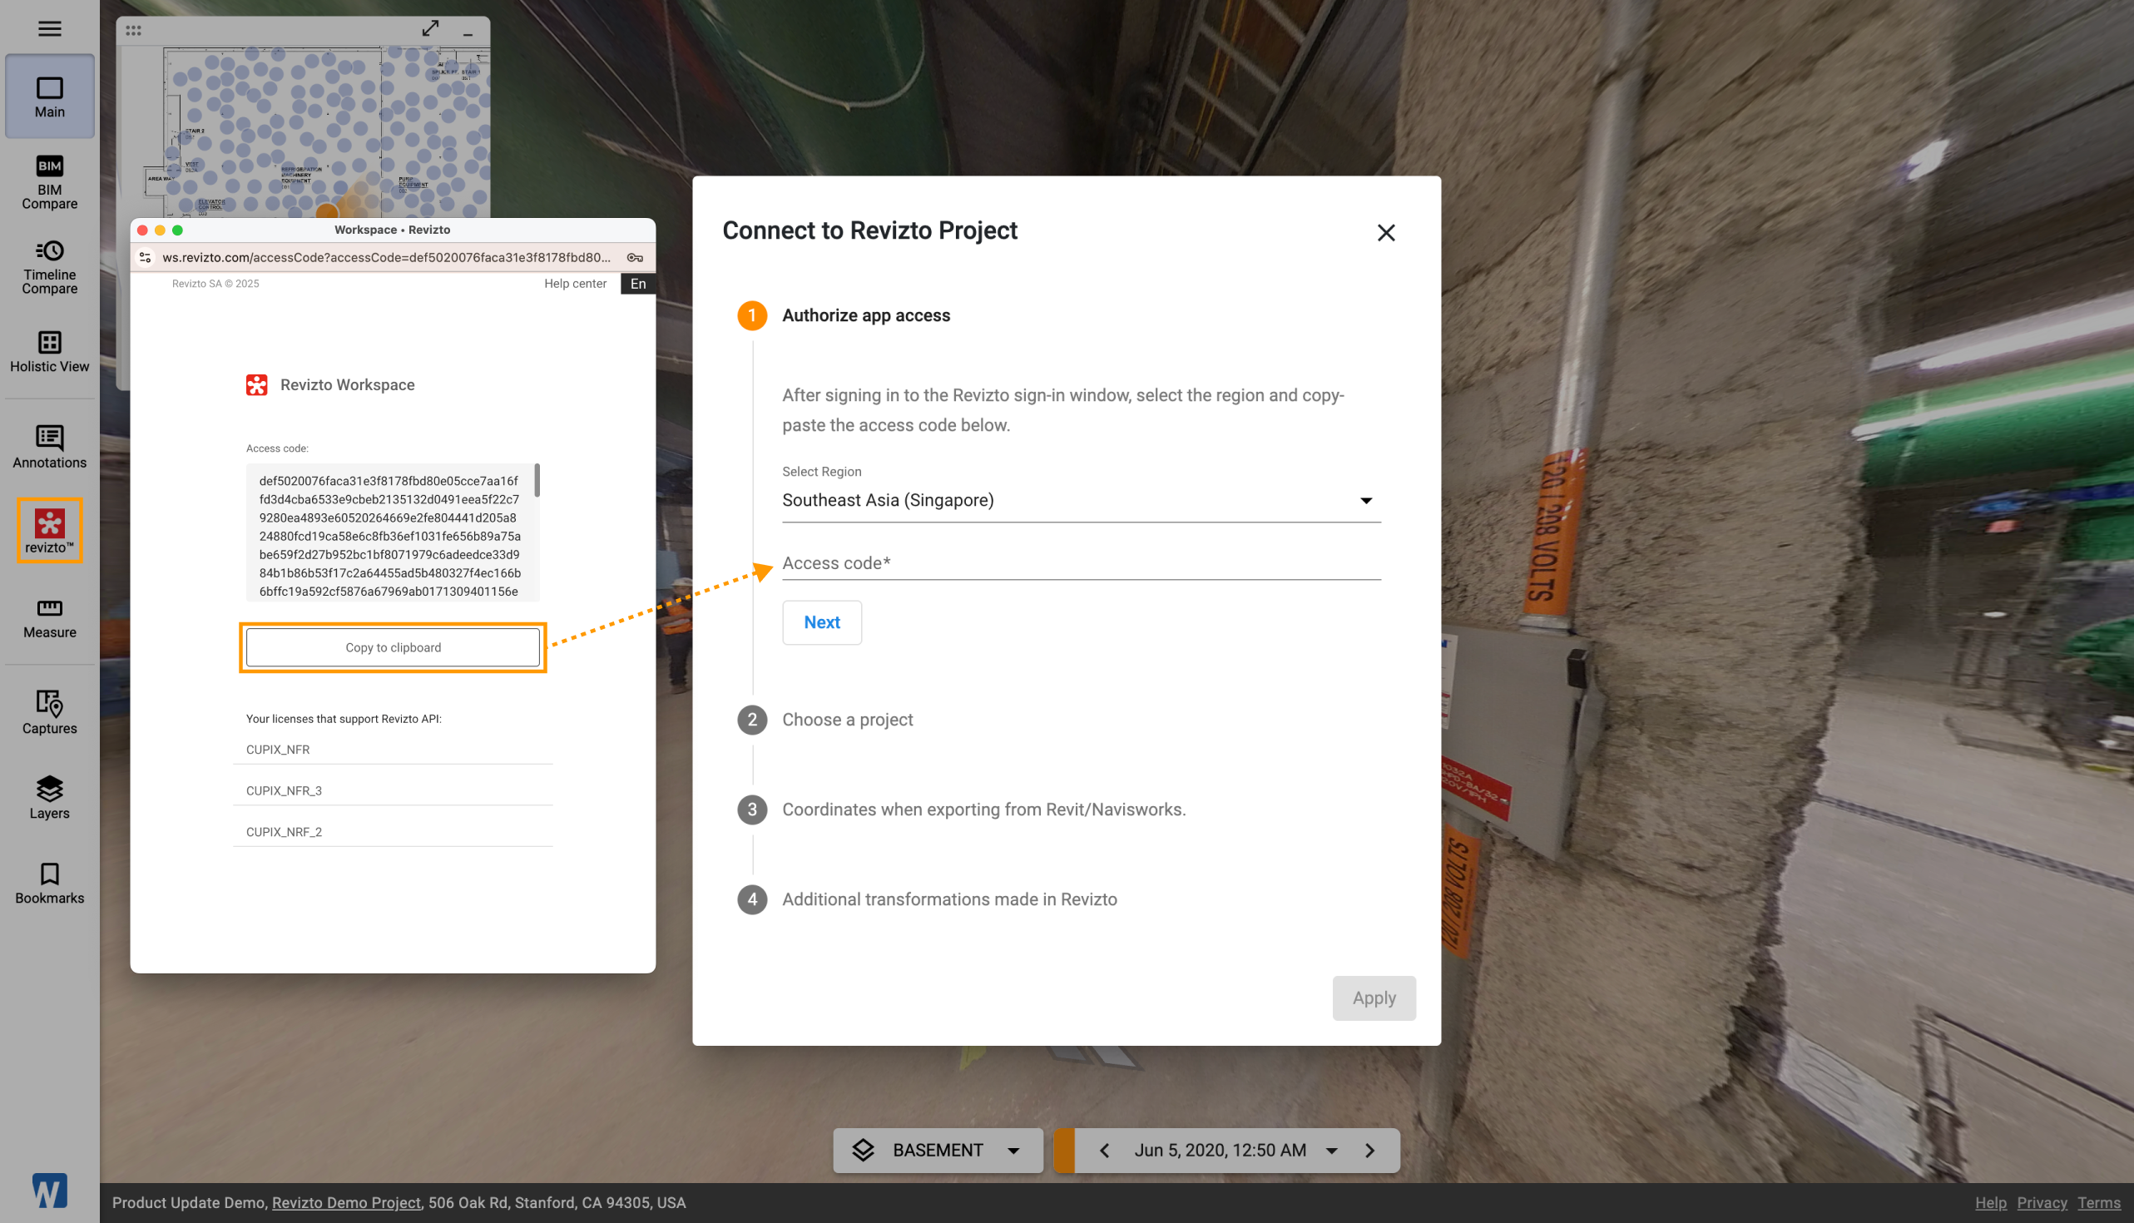The width and height of the screenshot is (2134, 1223).
Task: Click the minimap drag handle grid icon
Action: (x=134, y=30)
